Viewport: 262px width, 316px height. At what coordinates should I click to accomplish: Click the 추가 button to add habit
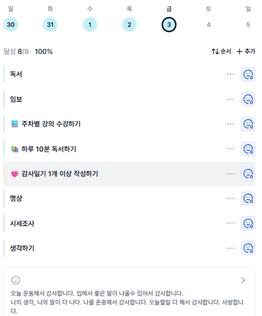tap(246, 51)
